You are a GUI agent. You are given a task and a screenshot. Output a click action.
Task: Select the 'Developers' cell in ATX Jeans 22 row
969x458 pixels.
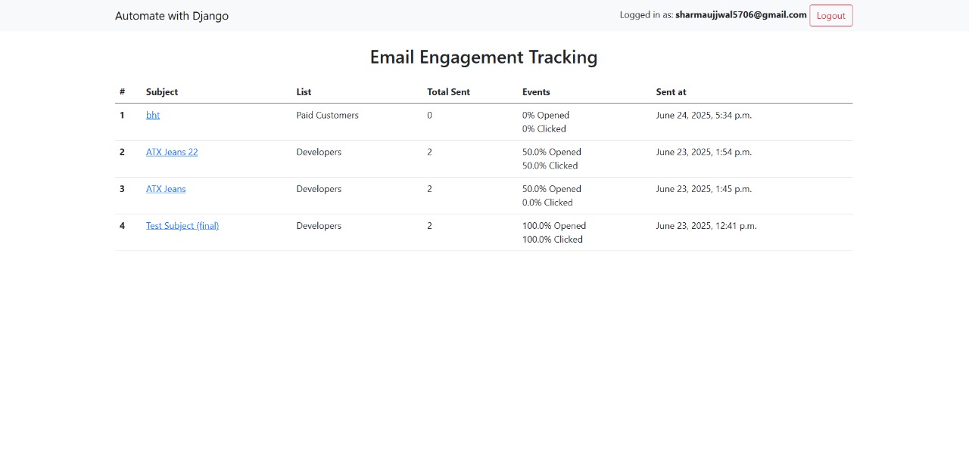coord(319,152)
